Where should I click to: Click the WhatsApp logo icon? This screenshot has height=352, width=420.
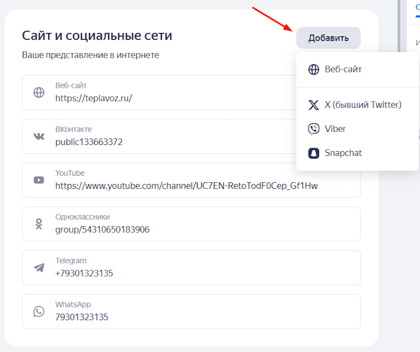pos(39,311)
